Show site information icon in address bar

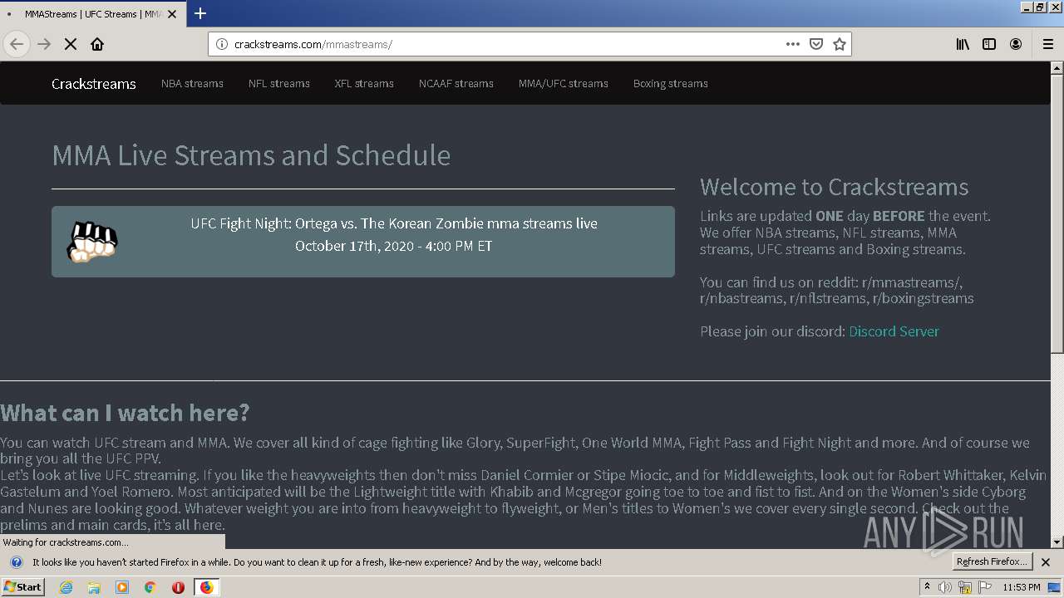point(222,44)
